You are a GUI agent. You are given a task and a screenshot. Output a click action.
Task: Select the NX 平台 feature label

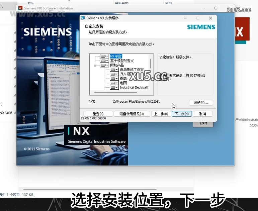tap(116, 56)
